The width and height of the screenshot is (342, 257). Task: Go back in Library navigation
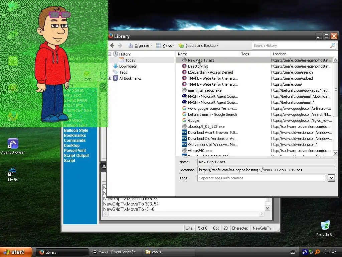(x=112, y=46)
